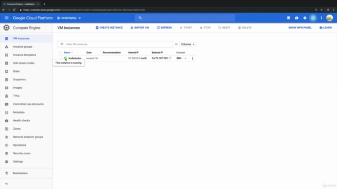This screenshot has height=189, width=337.
Task: Check the kodedeploy instance checkbox
Action: 61,58
